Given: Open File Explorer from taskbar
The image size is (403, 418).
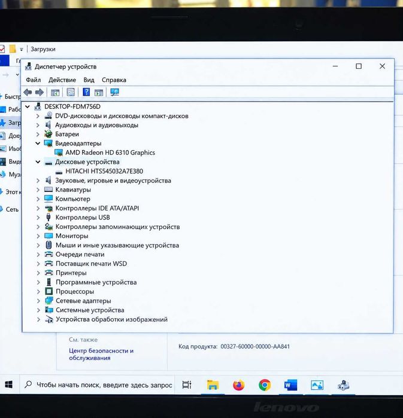Looking at the screenshot, I should pyautogui.click(x=213, y=385).
